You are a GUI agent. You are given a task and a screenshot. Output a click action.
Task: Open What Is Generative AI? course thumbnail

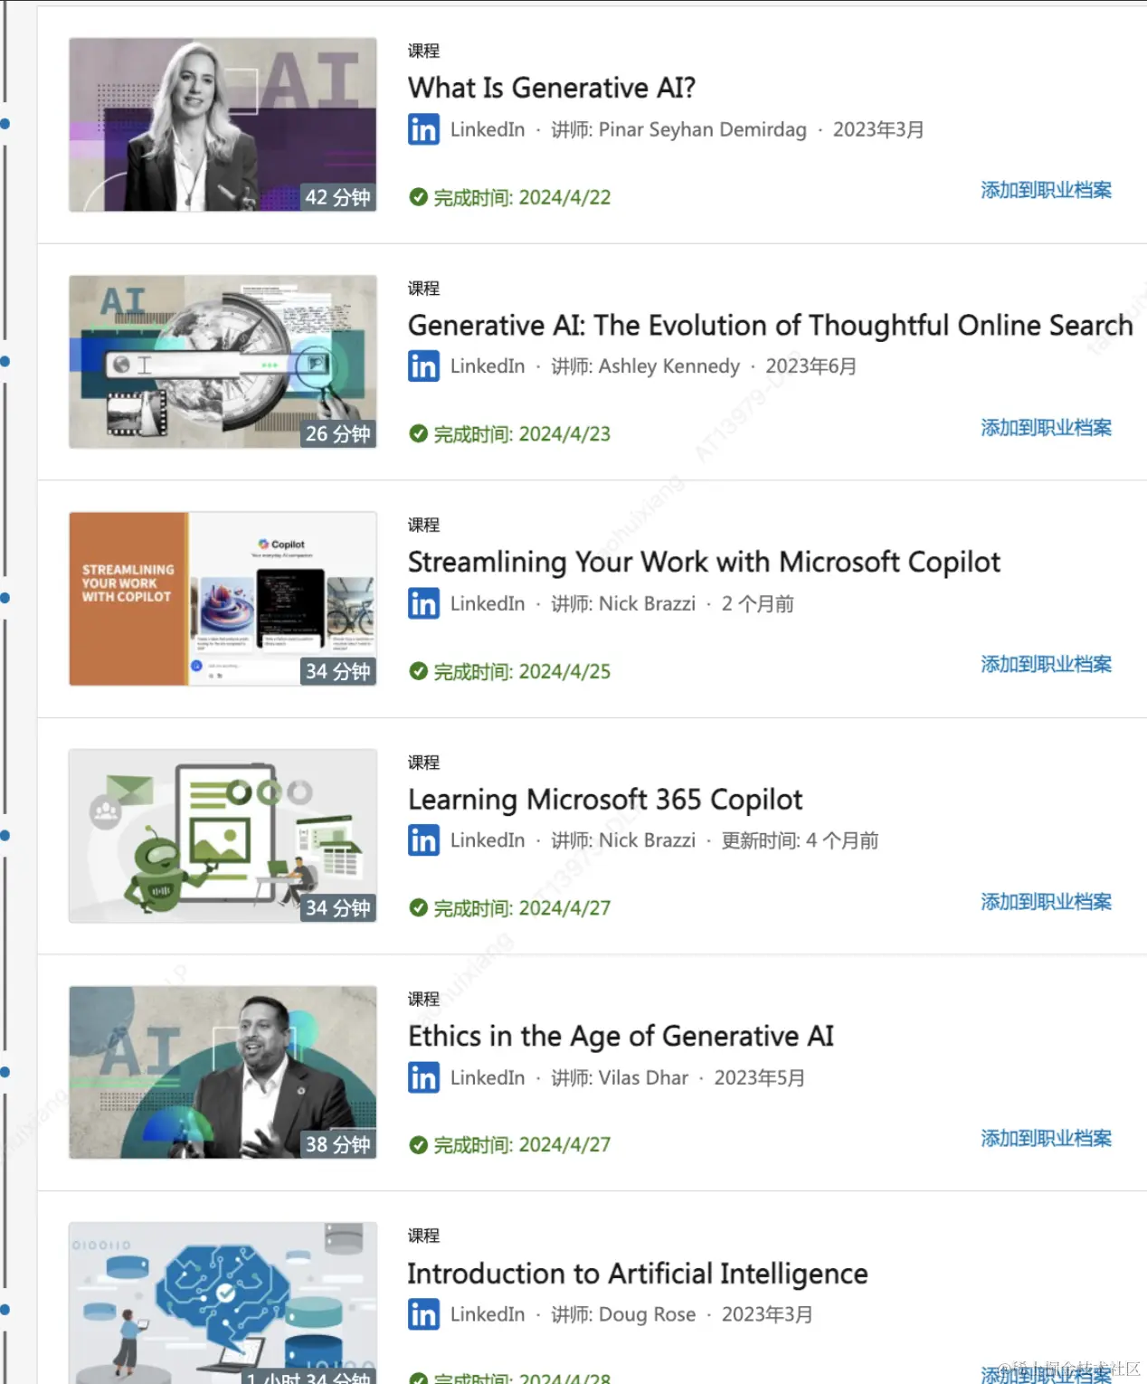point(223,125)
